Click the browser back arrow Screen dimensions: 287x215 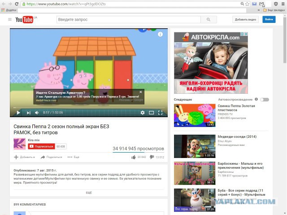pos(4,4)
